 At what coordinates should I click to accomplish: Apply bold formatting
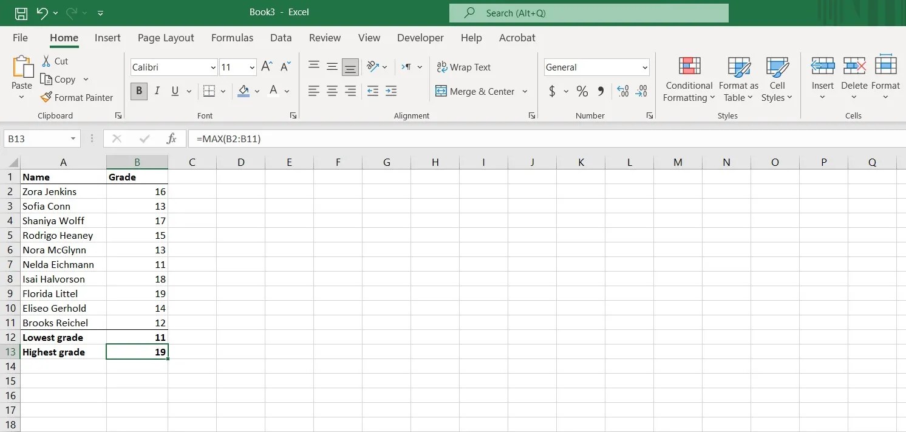(138, 91)
